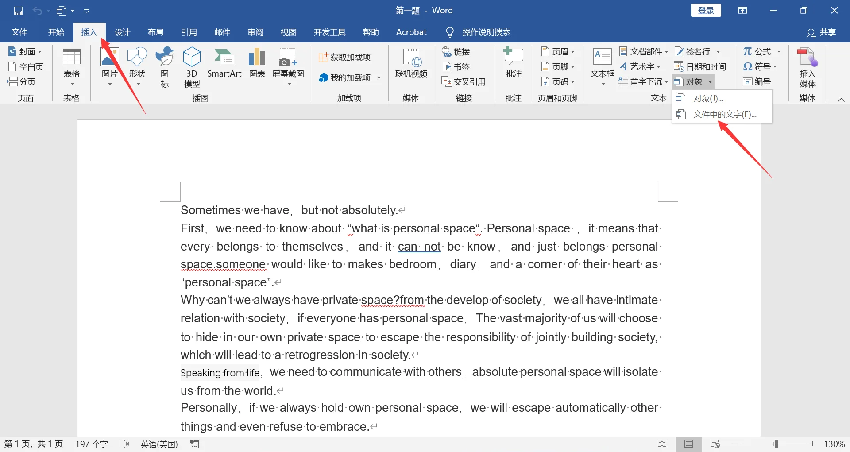Insert a 3D model (3D模型)
850x452 pixels.
pyautogui.click(x=192, y=67)
